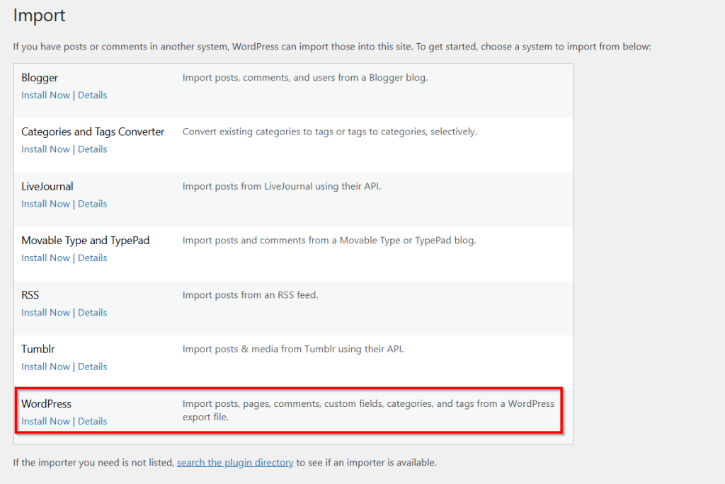This screenshot has width=725, height=484.
Task: Click the RSS feed importer description
Action: [x=250, y=295]
